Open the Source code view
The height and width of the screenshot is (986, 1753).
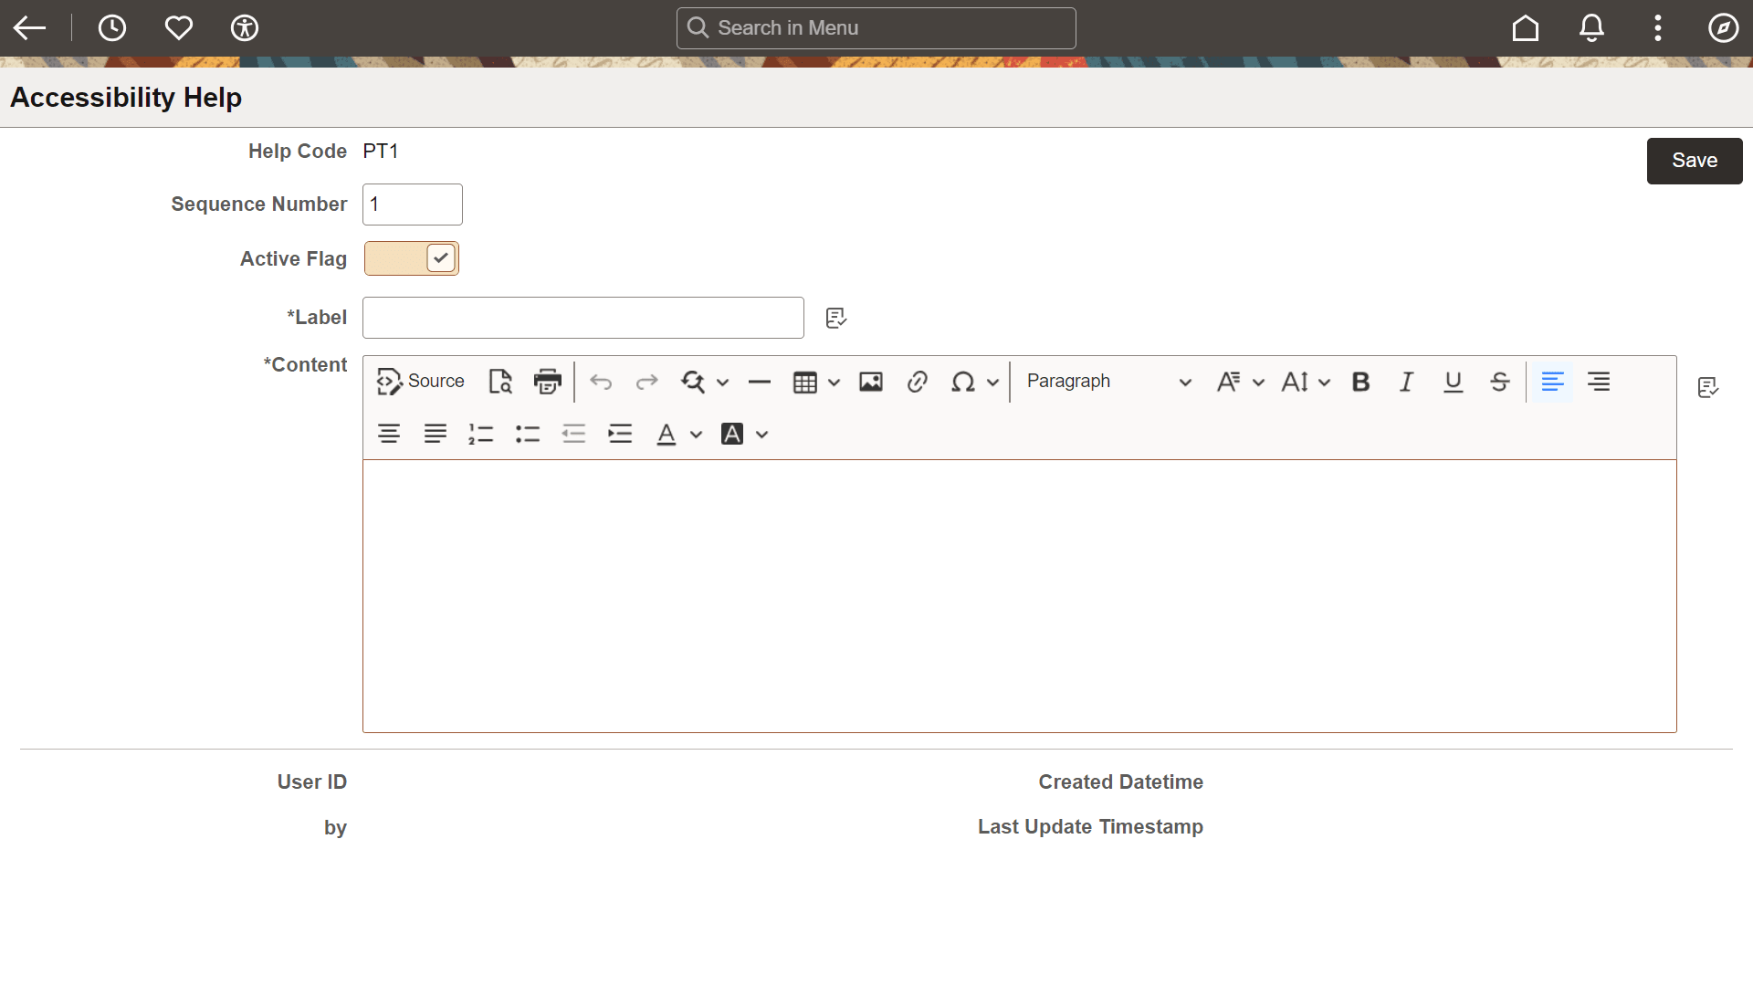420,382
